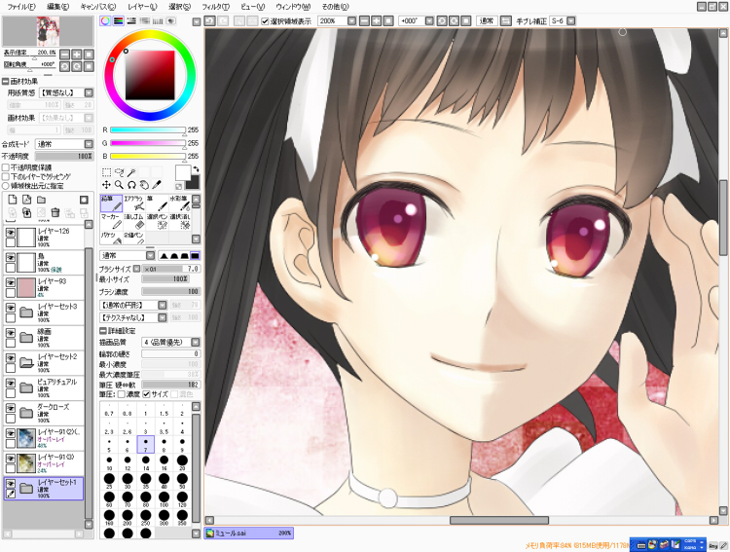The height and width of the screenshot is (552, 730).
Task: Select the 水彩筆 watercolor brush tool
Action: coord(180,203)
